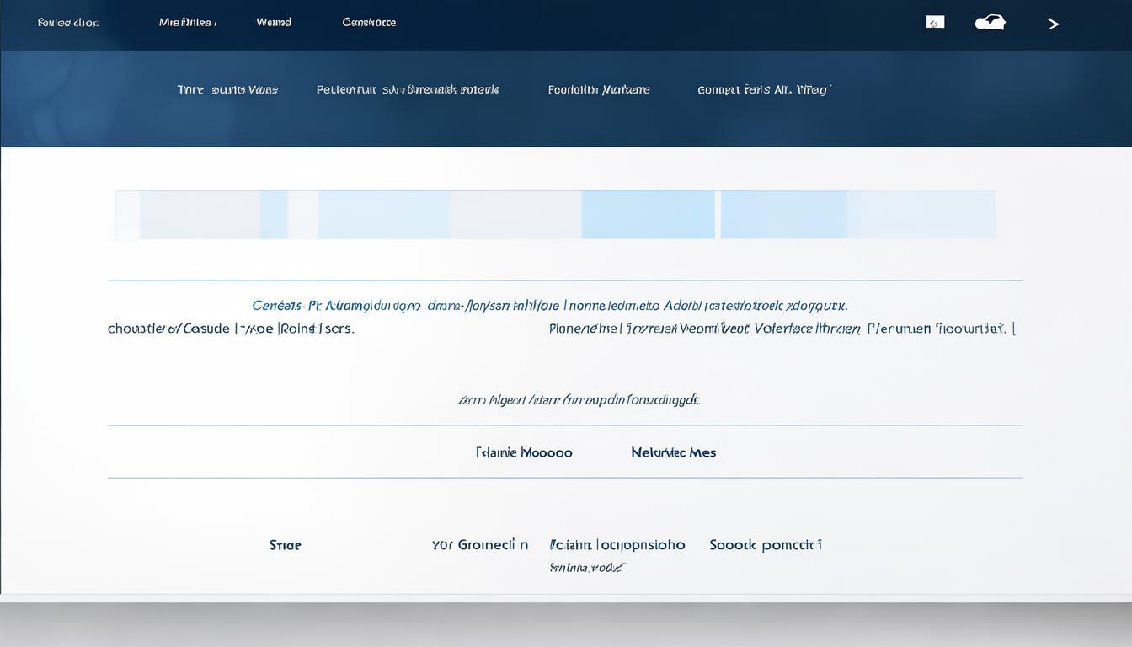This screenshot has height=647, width=1132.
Task: Click the white car-shaped icon in header
Action: point(990,23)
